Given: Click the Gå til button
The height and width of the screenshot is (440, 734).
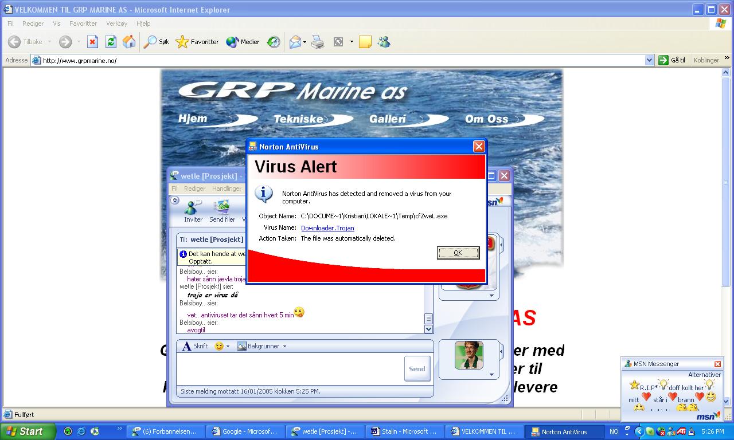Looking at the screenshot, I should (672, 60).
